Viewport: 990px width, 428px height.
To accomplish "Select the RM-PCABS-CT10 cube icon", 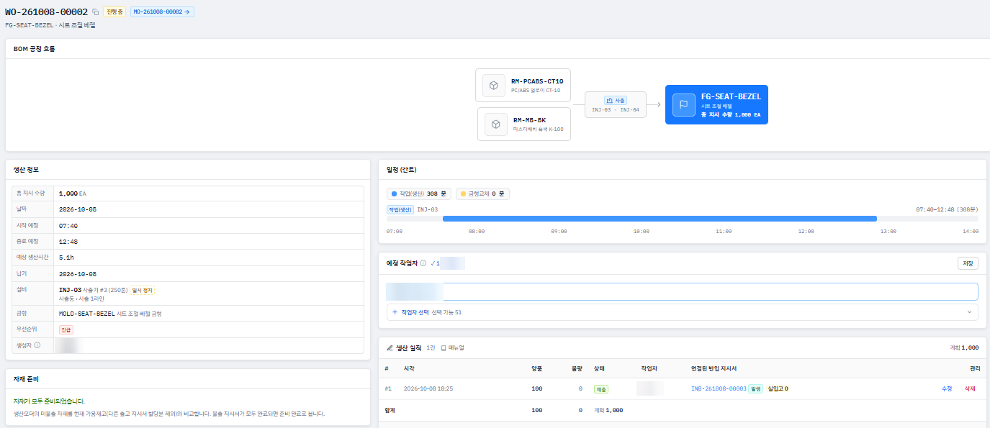I will (x=494, y=86).
